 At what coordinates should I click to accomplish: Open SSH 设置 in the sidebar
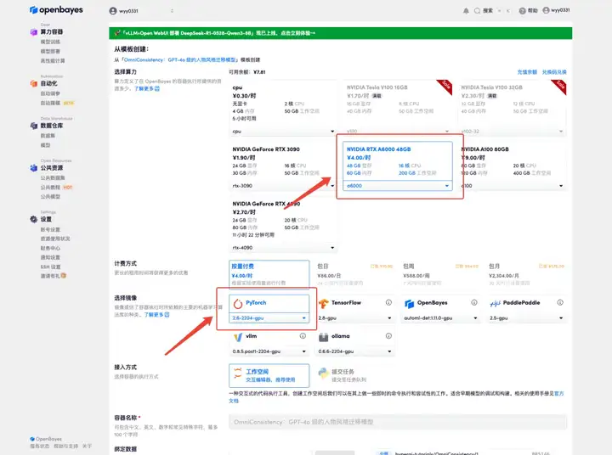[51, 267]
